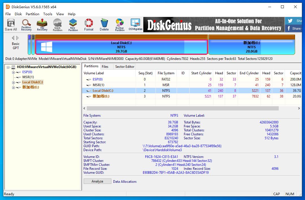Image resolution: width=305 pixels, height=200 pixels.
Task: Start Quick Partition tool
Action: (57, 25)
